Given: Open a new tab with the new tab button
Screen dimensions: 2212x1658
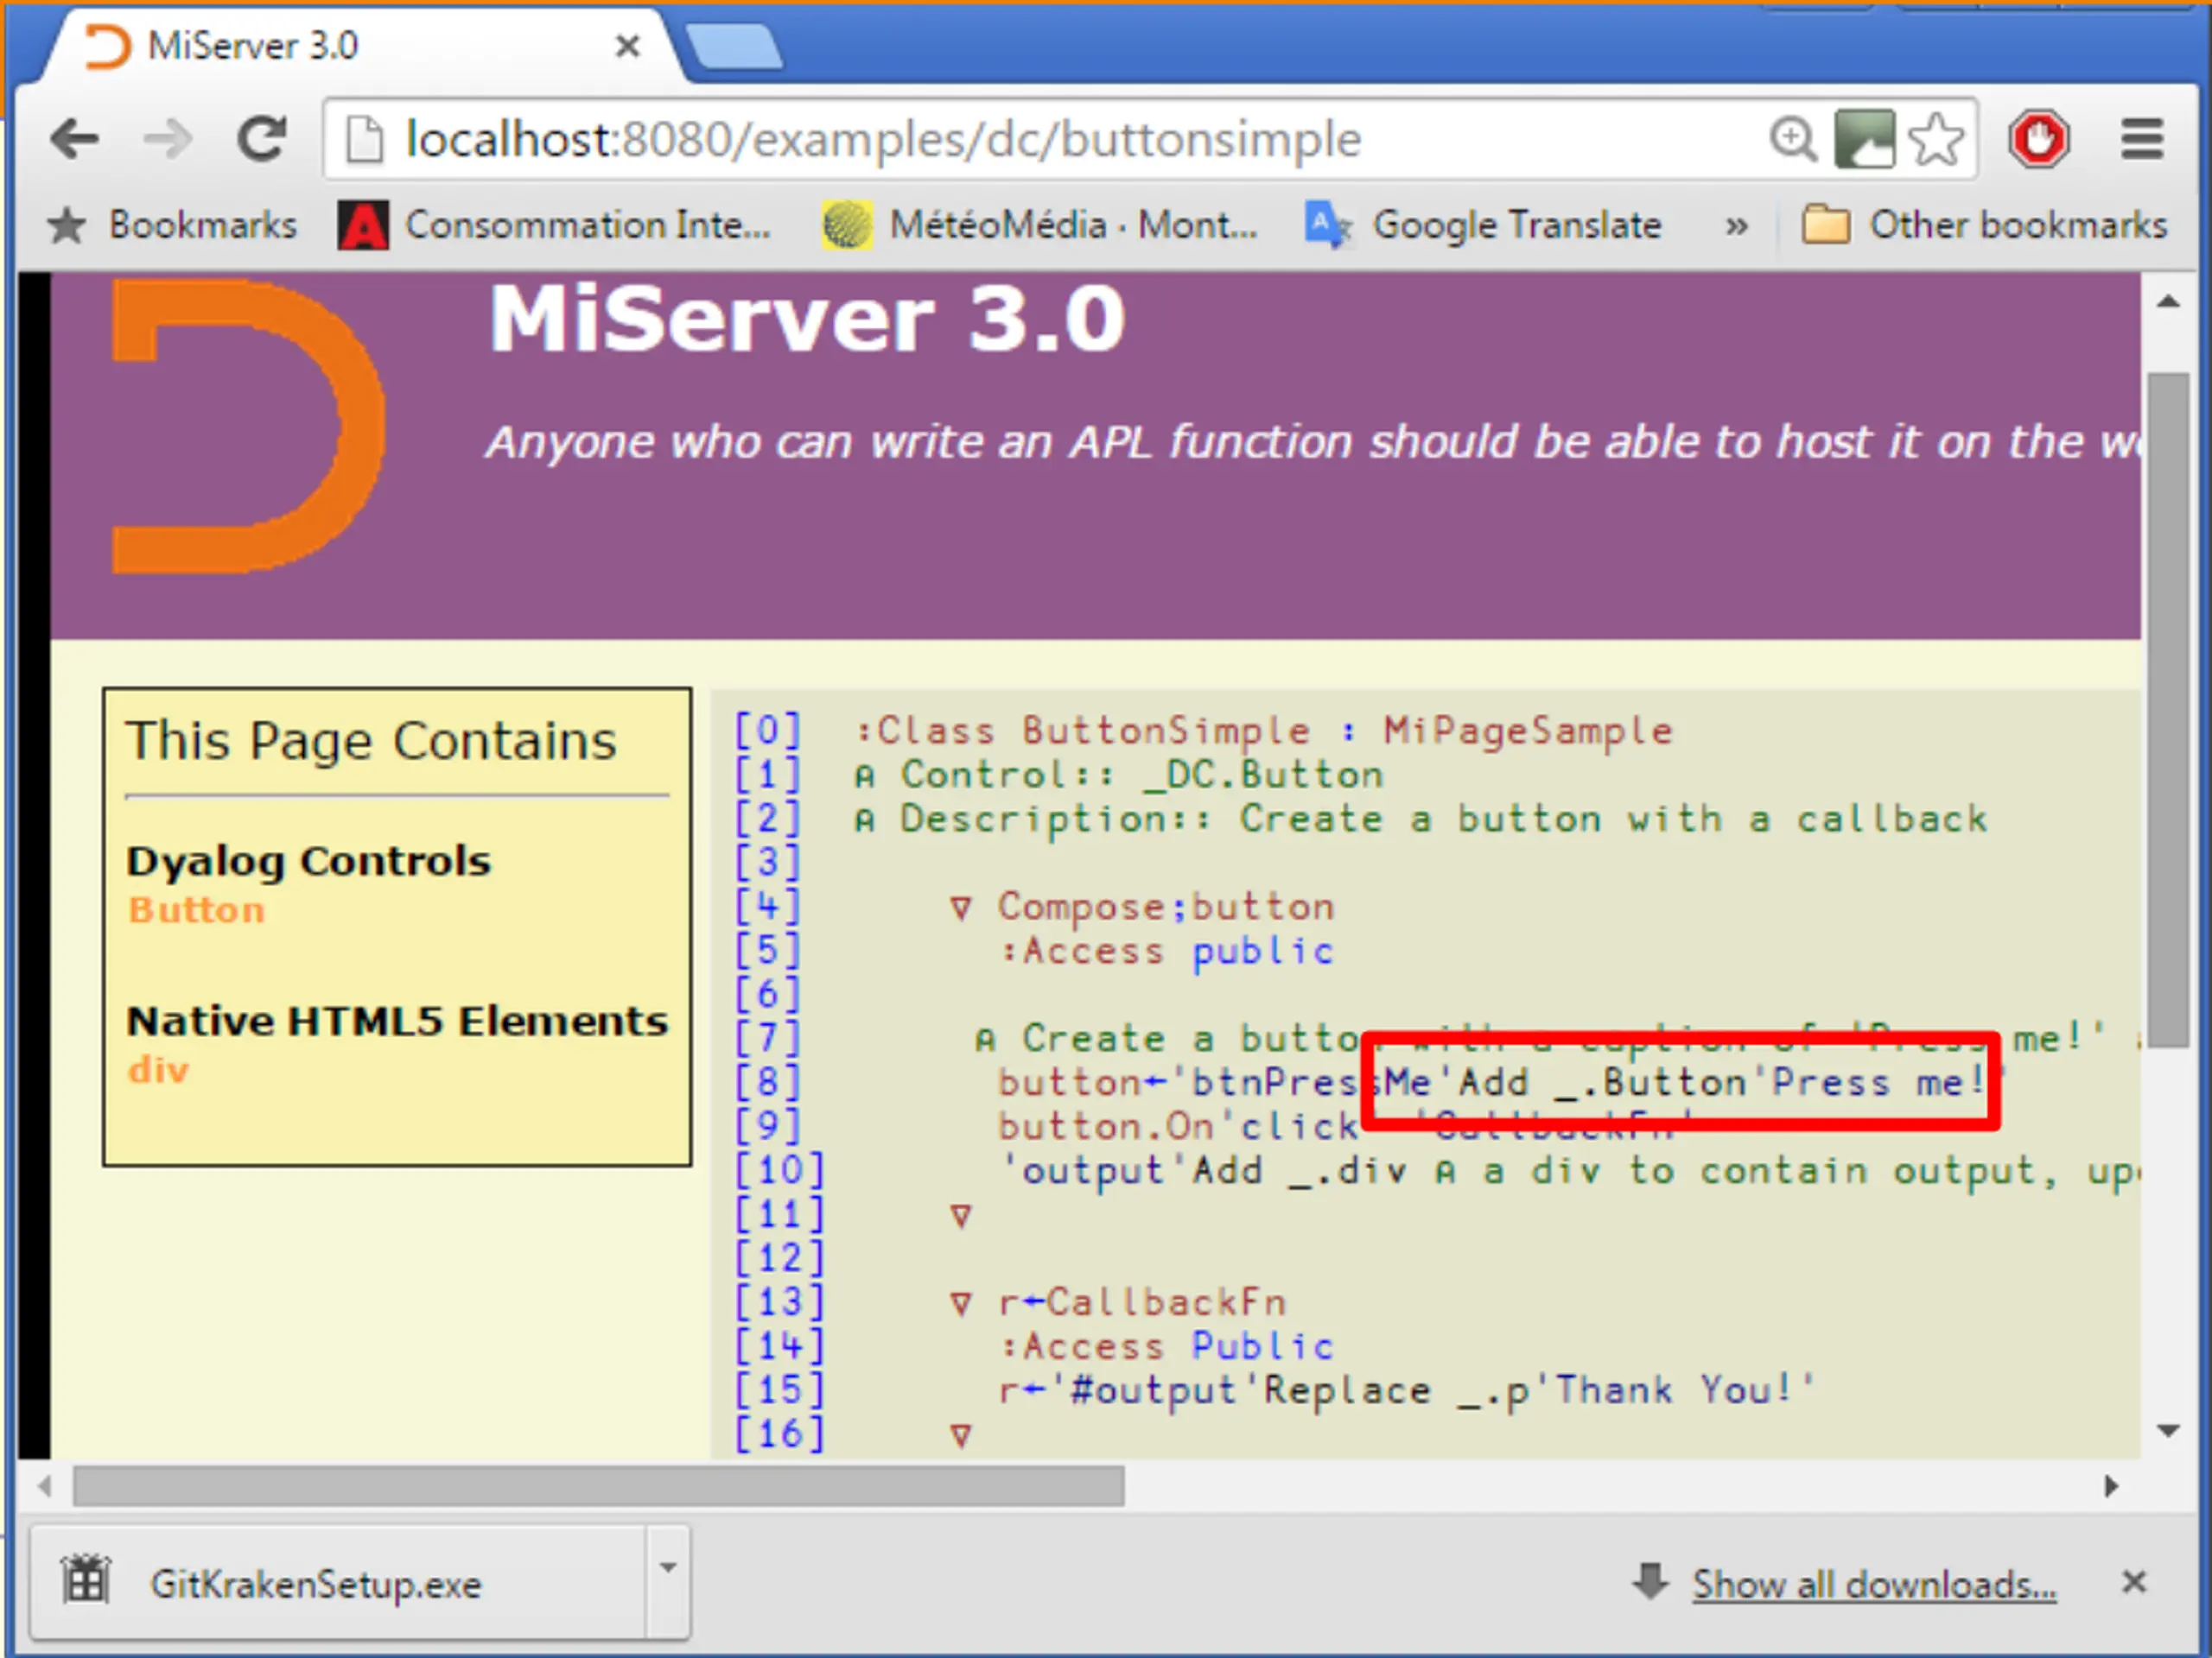Looking at the screenshot, I should (x=735, y=47).
